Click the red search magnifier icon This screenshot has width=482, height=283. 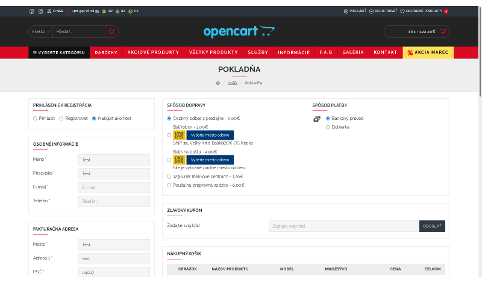coord(112,31)
